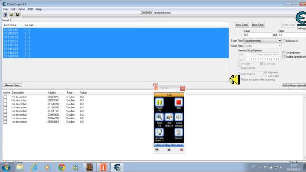The width and height of the screenshot is (306, 172).
Task: Open the Edit menu
Action: pos(13,9)
